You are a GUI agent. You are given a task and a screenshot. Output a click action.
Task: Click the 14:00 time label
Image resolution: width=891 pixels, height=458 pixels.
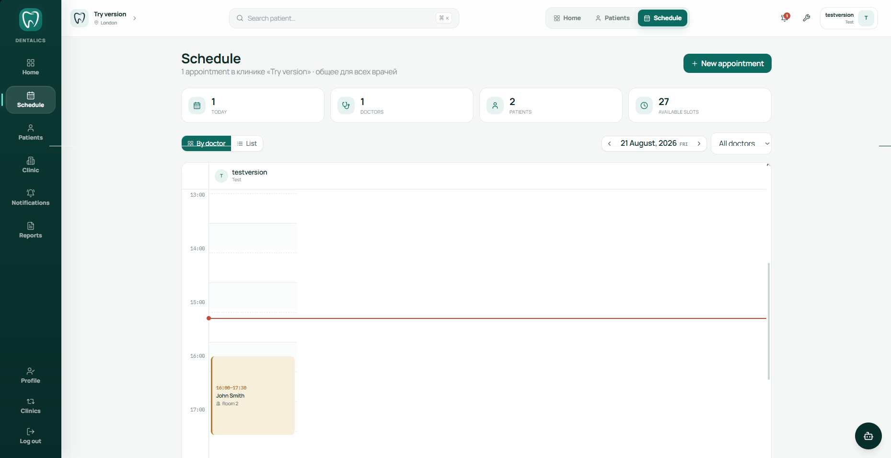click(197, 248)
